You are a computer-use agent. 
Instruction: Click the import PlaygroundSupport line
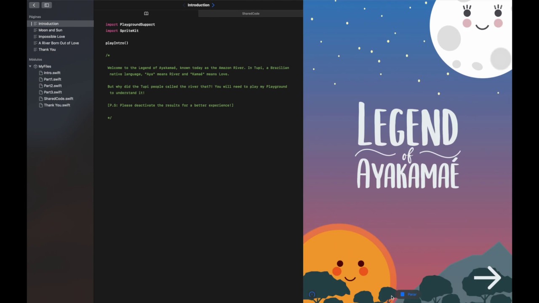coord(130,24)
